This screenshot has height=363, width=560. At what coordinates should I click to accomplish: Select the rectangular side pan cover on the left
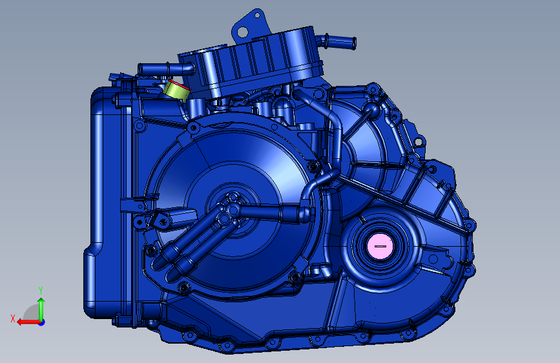(107, 202)
